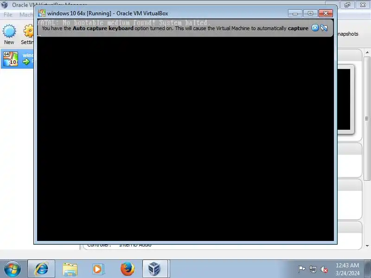Click the network tray icon
The width and height of the screenshot is (371, 278).
click(313, 269)
